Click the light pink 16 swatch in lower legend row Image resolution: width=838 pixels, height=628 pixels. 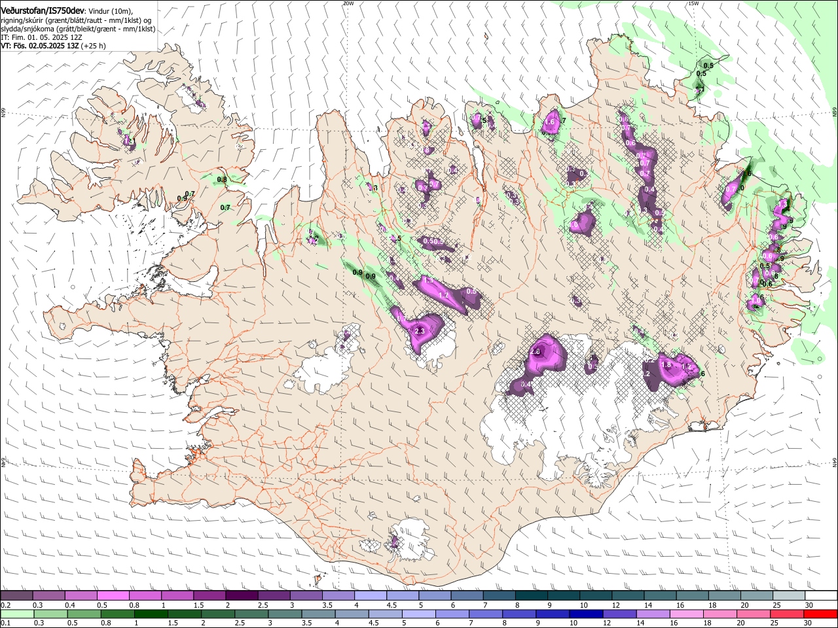[x=687, y=614]
